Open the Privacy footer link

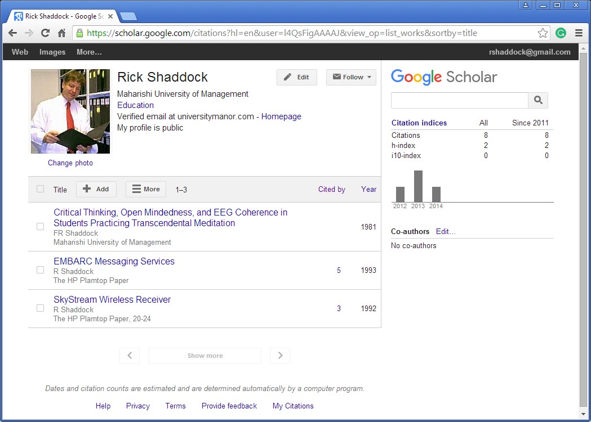[138, 406]
